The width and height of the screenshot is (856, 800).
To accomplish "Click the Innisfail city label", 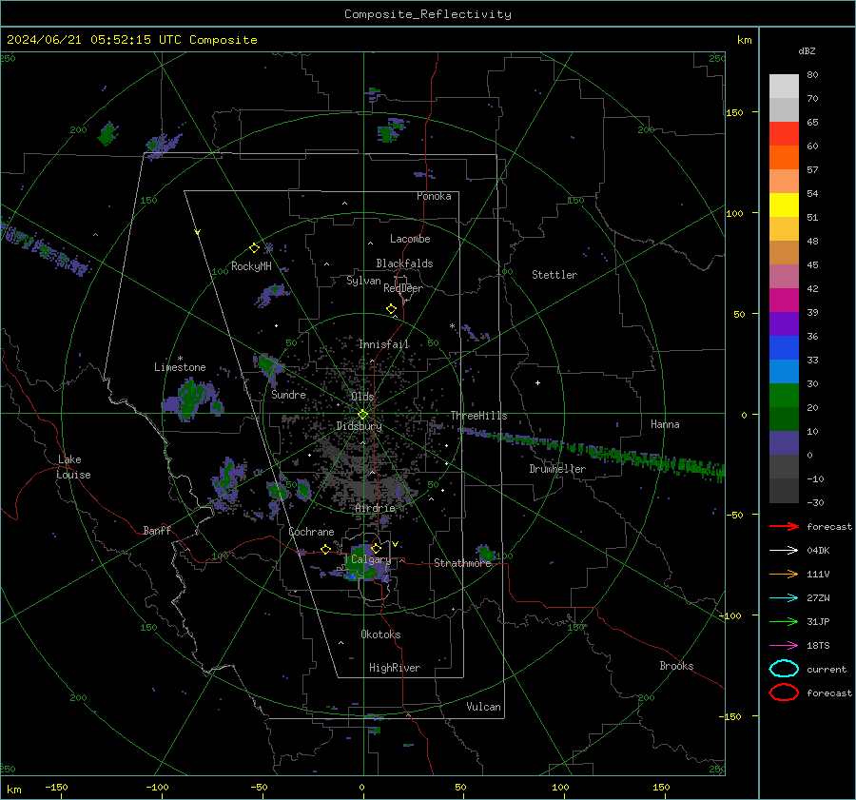I will [x=384, y=344].
